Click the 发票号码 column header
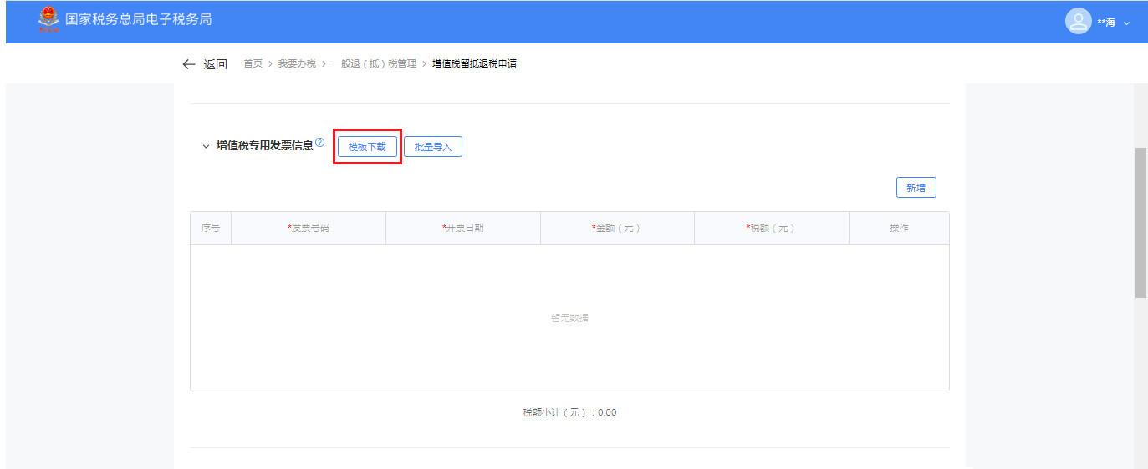 point(309,228)
